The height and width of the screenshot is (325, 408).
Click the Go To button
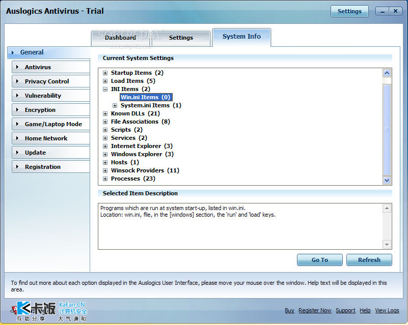(320, 260)
